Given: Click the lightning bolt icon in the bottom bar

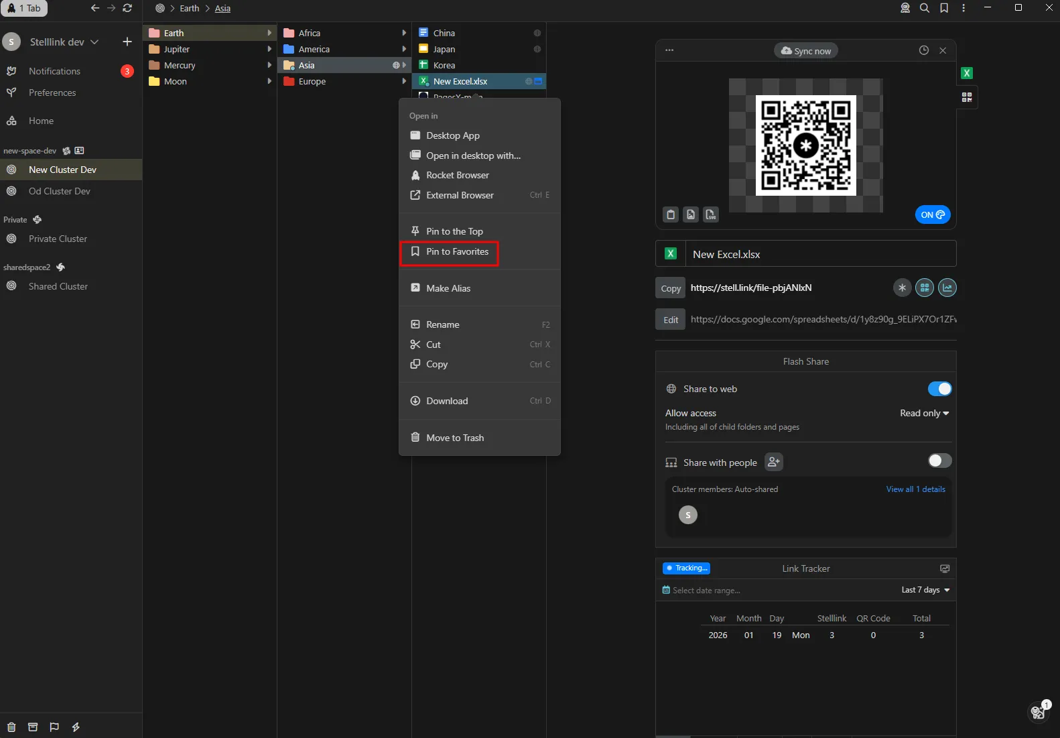Looking at the screenshot, I should point(76,727).
